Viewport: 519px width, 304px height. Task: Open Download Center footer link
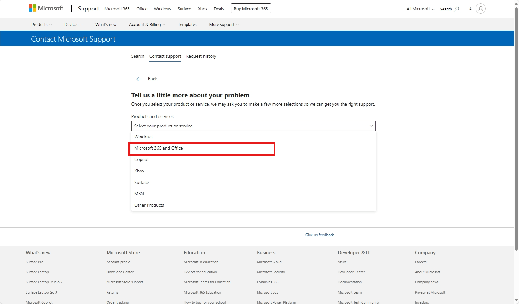click(x=120, y=272)
